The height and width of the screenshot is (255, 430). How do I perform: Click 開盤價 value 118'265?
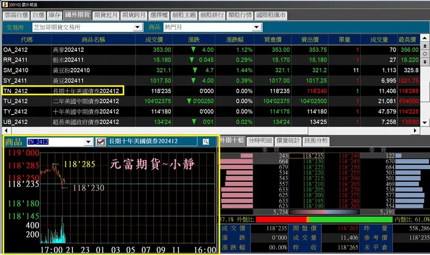click(347, 228)
